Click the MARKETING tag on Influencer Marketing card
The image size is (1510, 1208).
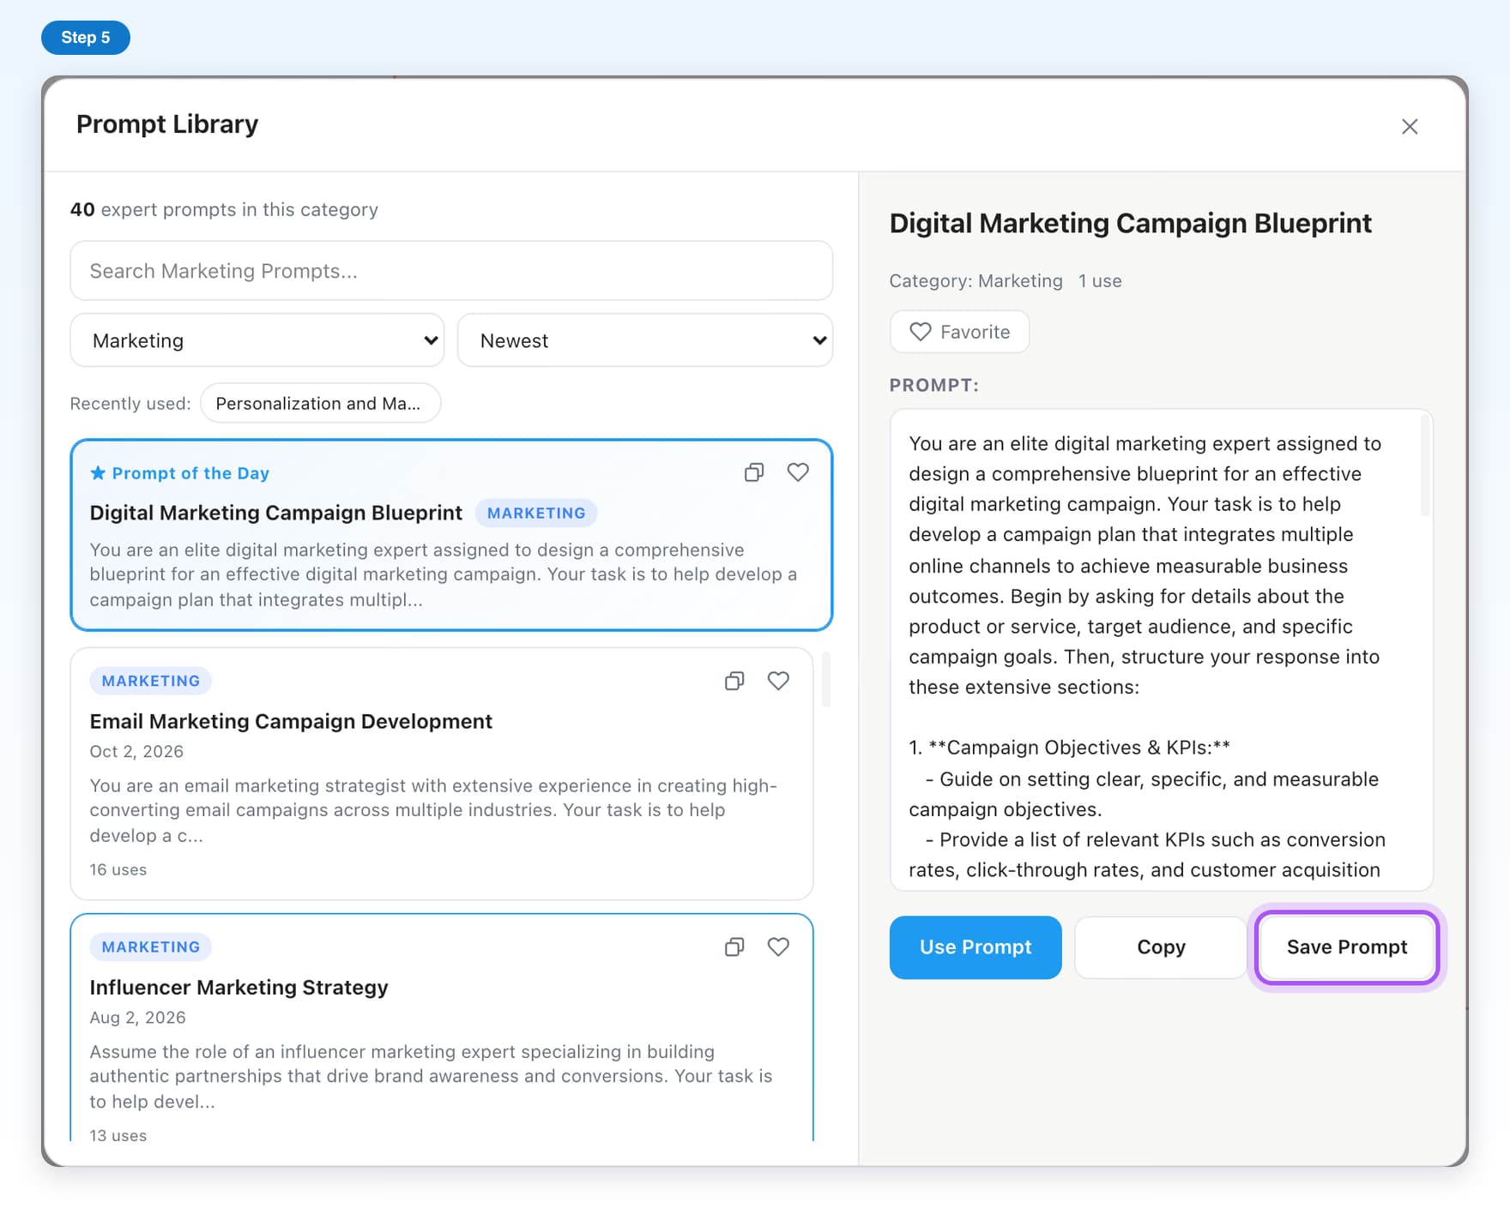(151, 947)
